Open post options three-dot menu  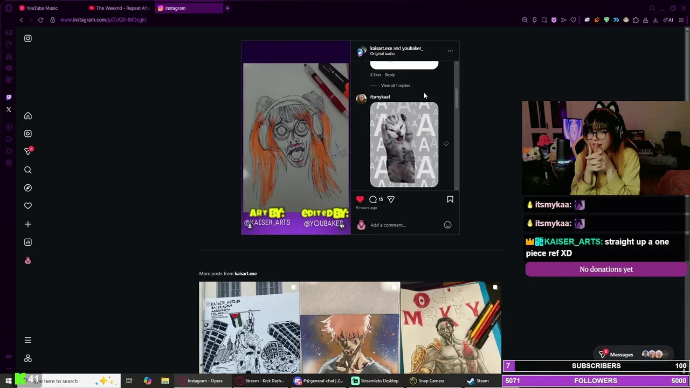coord(450,51)
